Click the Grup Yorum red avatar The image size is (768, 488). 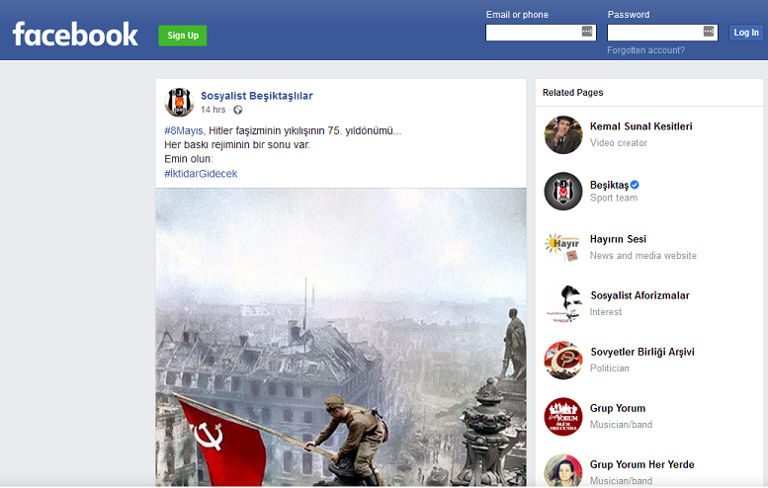pos(563,416)
